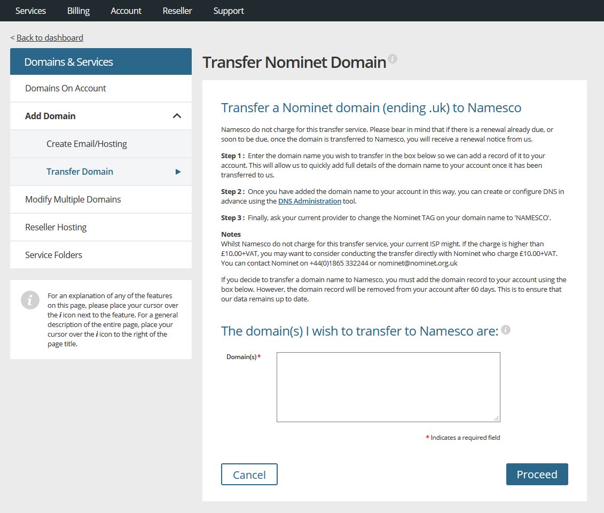This screenshot has width=604, height=513.
Task: Click the info icon next to domain(s) heading
Action: pyautogui.click(x=506, y=330)
